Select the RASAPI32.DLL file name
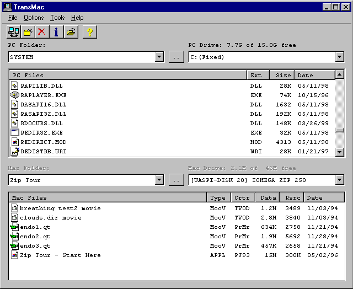The image size is (353, 289). pyautogui.click(x=44, y=114)
